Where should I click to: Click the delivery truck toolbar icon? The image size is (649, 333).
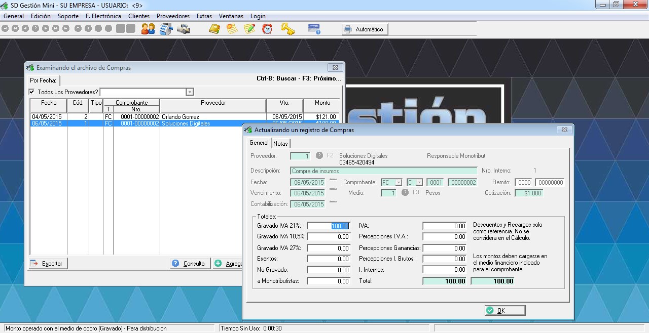[183, 29]
